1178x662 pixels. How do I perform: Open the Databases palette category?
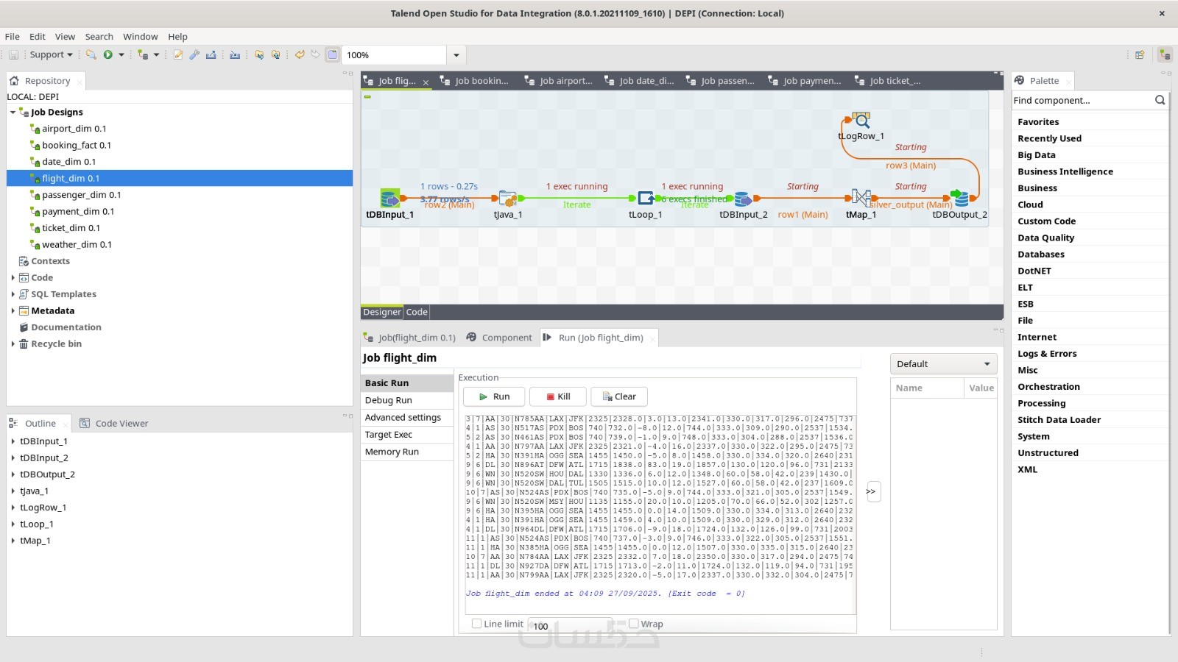point(1041,255)
